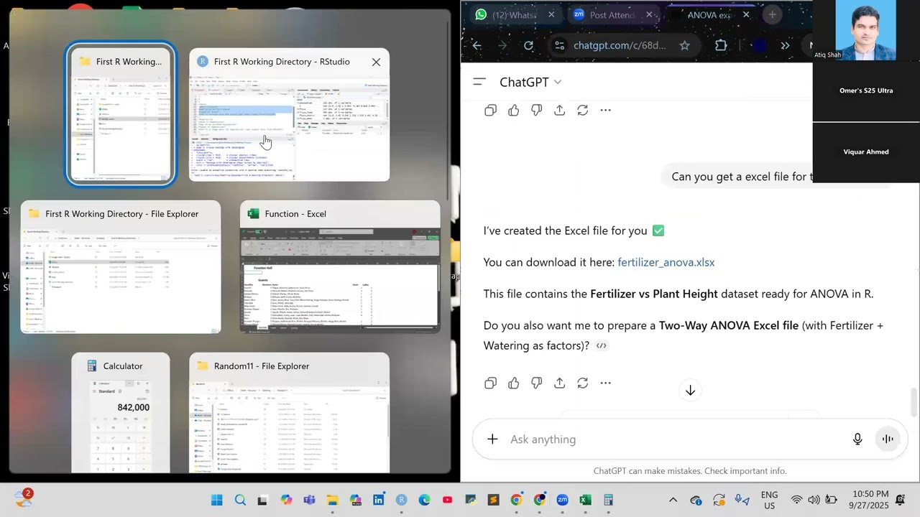Image resolution: width=920 pixels, height=517 pixels.
Task: Go back in the Chrome browser
Action: (477, 45)
